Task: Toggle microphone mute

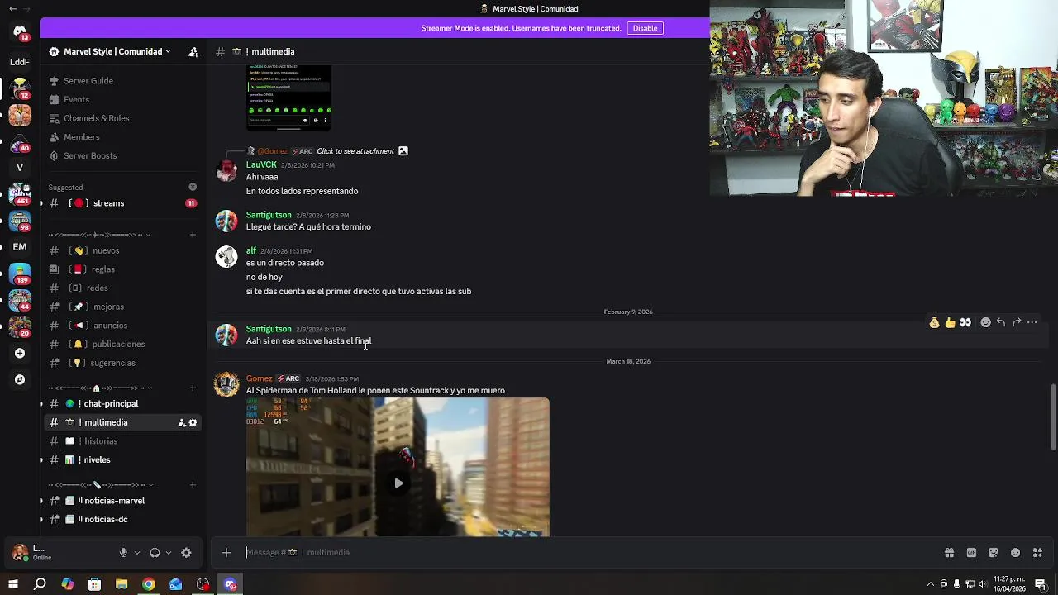Action: point(123,553)
